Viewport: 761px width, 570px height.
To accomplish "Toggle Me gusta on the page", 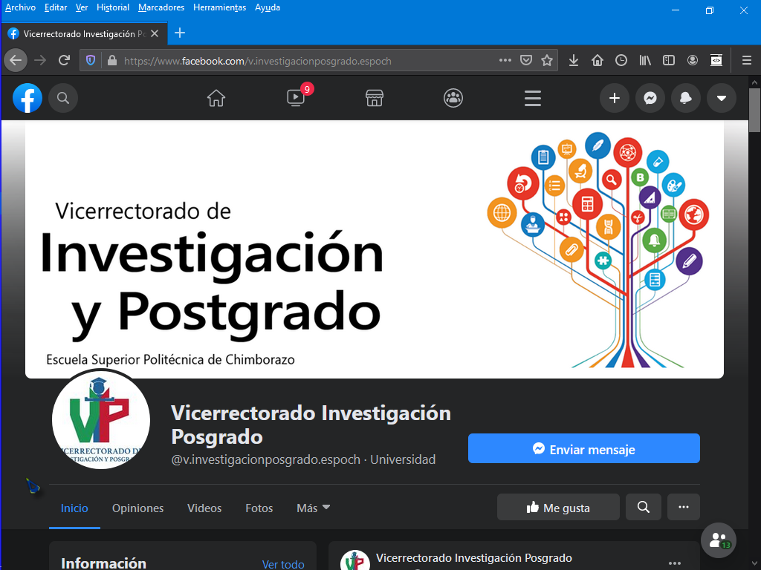I will (558, 508).
